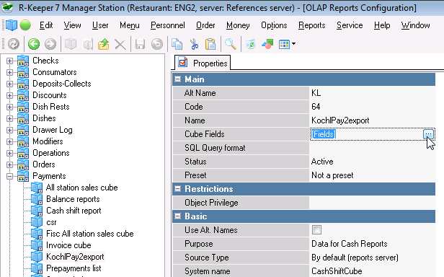The height and width of the screenshot is (277, 444).
Task: Go back with the green arrow button
Action: pos(34,44)
